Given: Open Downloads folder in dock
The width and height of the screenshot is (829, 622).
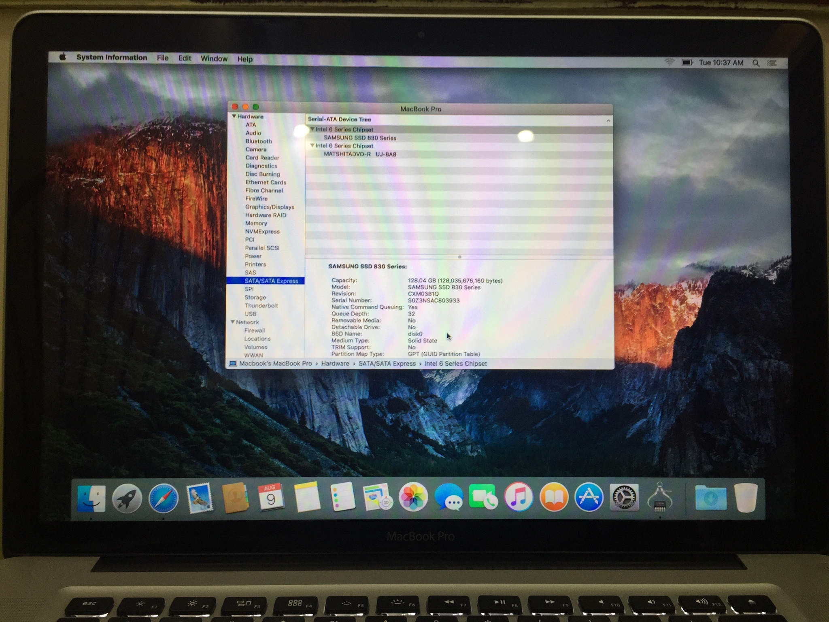Looking at the screenshot, I should click(x=710, y=498).
